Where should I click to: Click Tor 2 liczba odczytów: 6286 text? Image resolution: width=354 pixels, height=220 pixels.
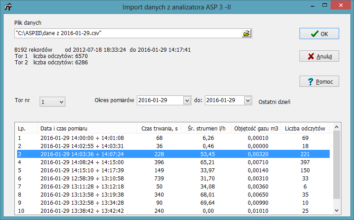pos(51,63)
